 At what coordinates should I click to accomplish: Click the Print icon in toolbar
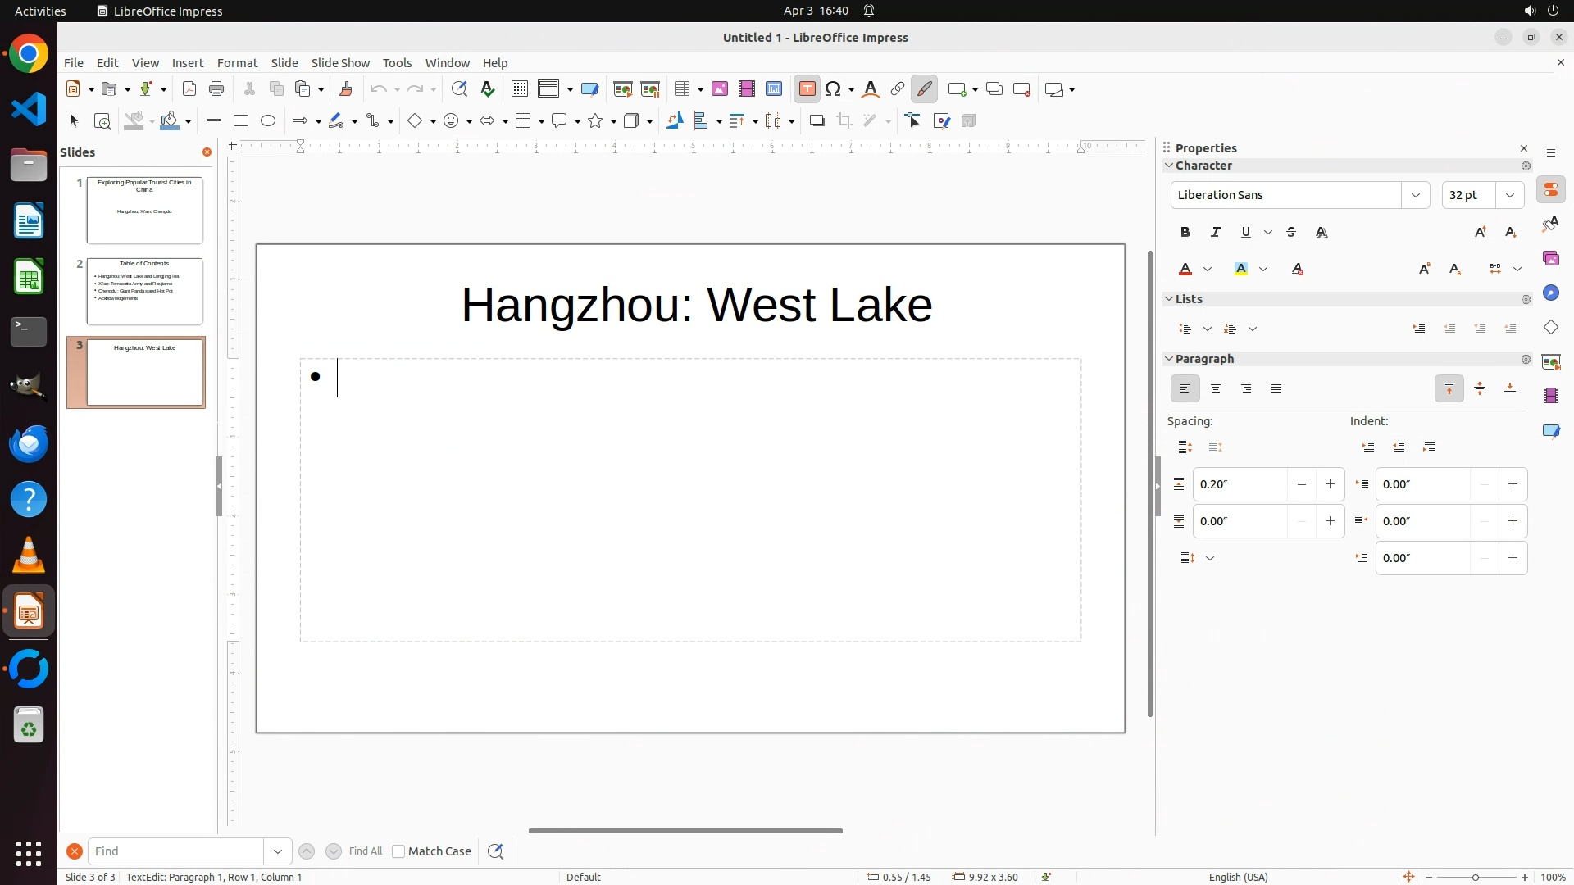[x=216, y=89]
